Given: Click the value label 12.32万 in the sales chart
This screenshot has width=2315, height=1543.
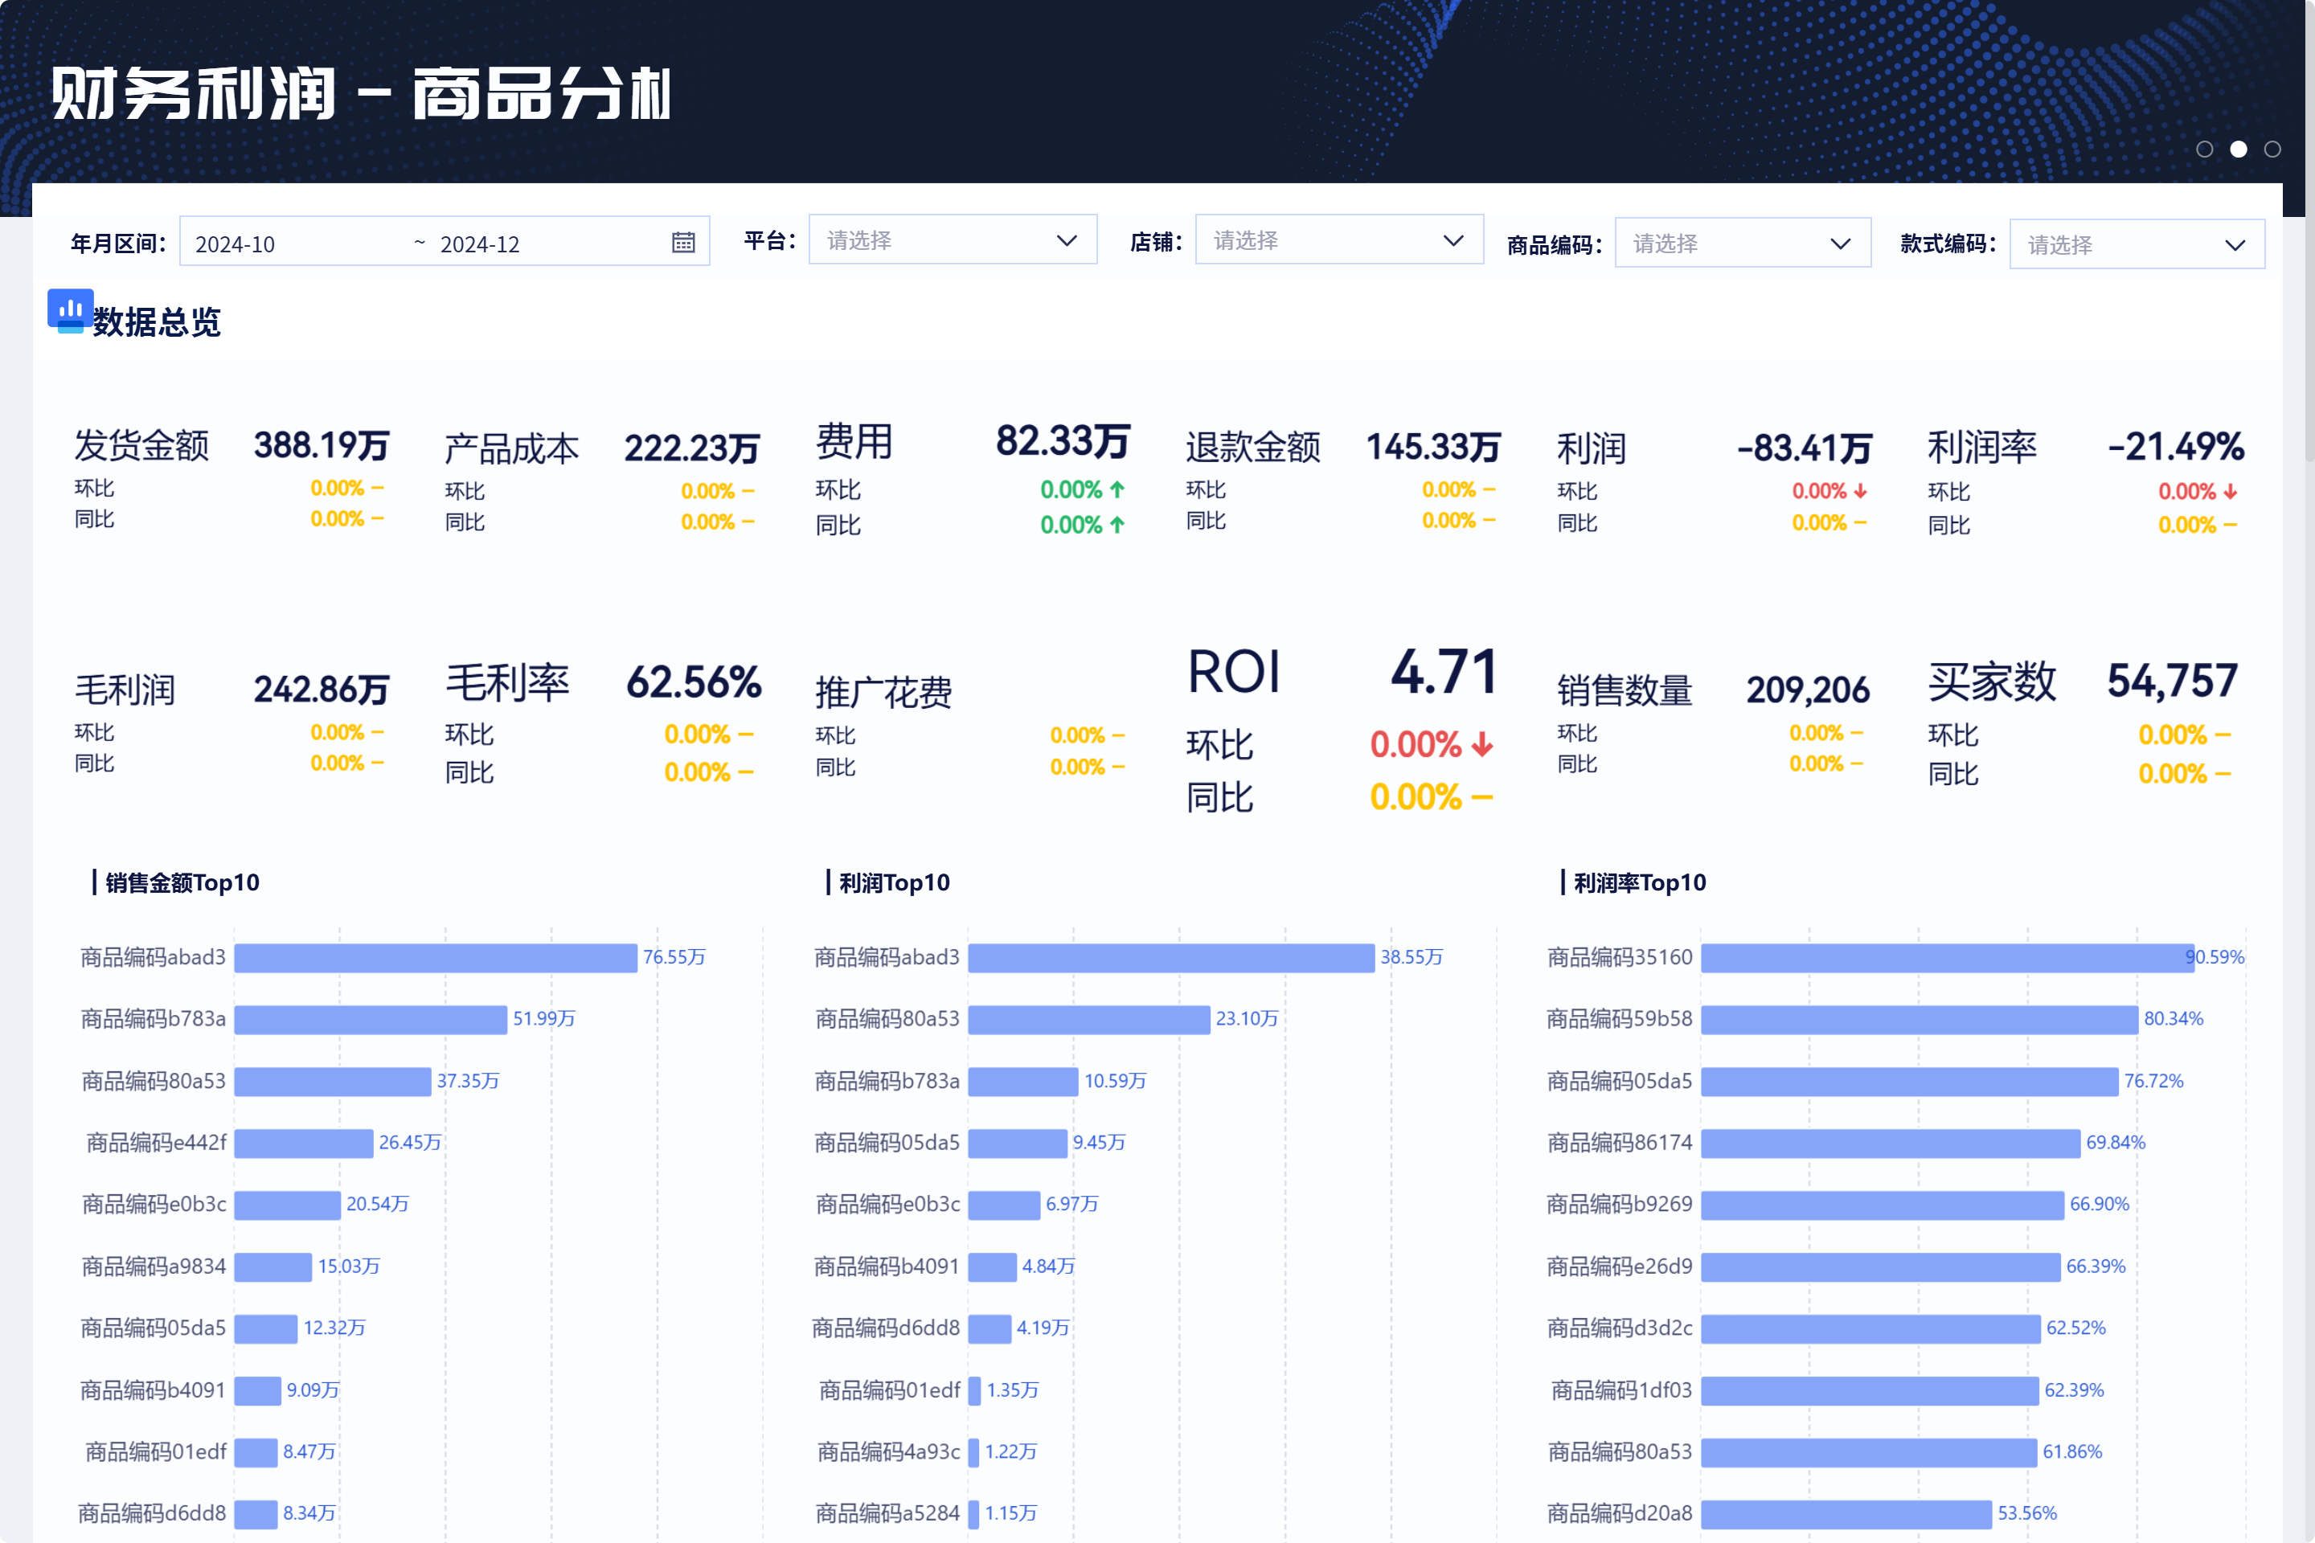Looking at the screenshot, I should [334, 1328].
